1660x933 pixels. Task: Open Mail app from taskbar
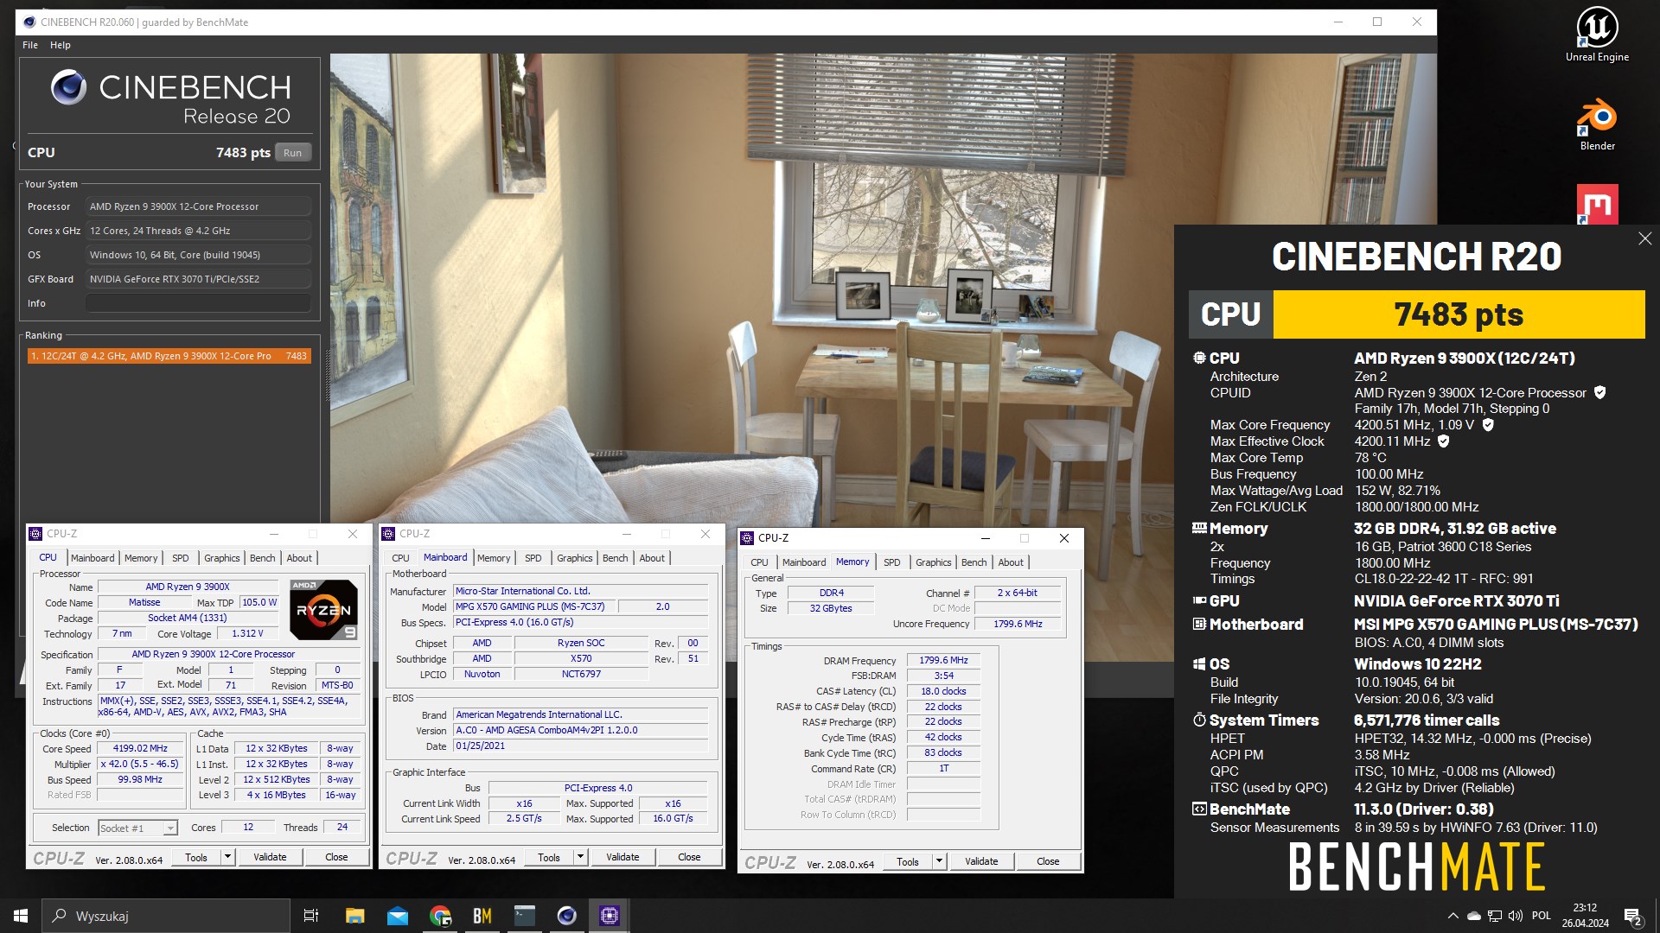click(398, 916)
